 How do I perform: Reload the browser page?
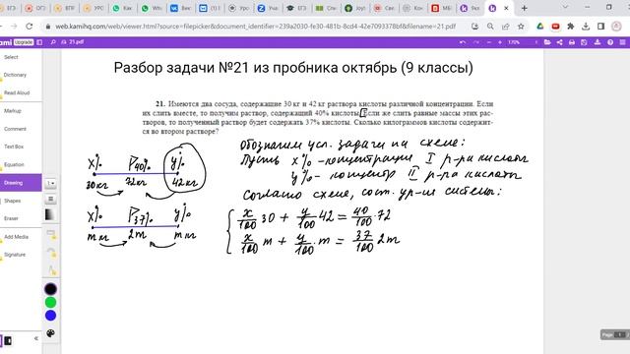29,27
